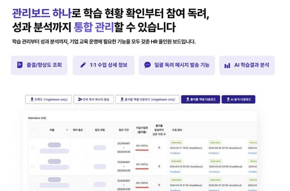
Task: Check the first member row checkbox
Action: 33,147
